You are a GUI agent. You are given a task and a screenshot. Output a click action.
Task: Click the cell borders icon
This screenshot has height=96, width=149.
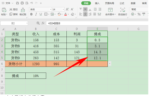[46, 14]
